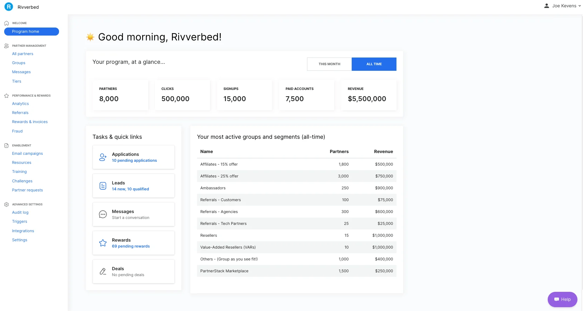Select the Referrals - Customers row
Viewport: 583px width, 311px height.
[297, 200]
